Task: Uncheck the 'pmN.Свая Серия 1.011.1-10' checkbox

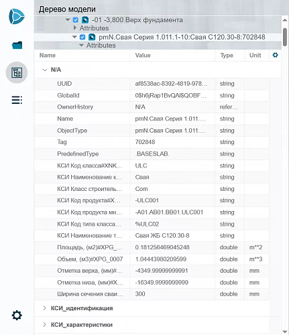Action: pos(82,37)
